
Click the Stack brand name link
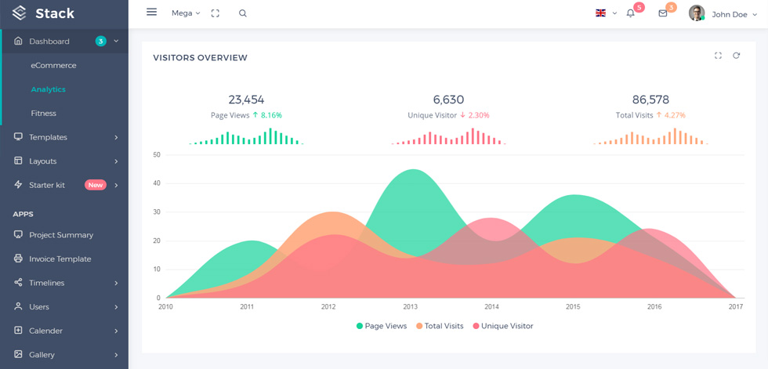click(55, 13)
